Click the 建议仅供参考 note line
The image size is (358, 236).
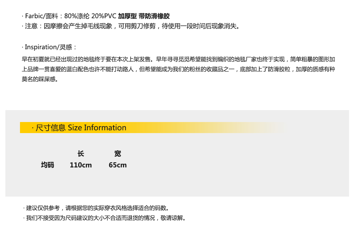tap(98, 208)
